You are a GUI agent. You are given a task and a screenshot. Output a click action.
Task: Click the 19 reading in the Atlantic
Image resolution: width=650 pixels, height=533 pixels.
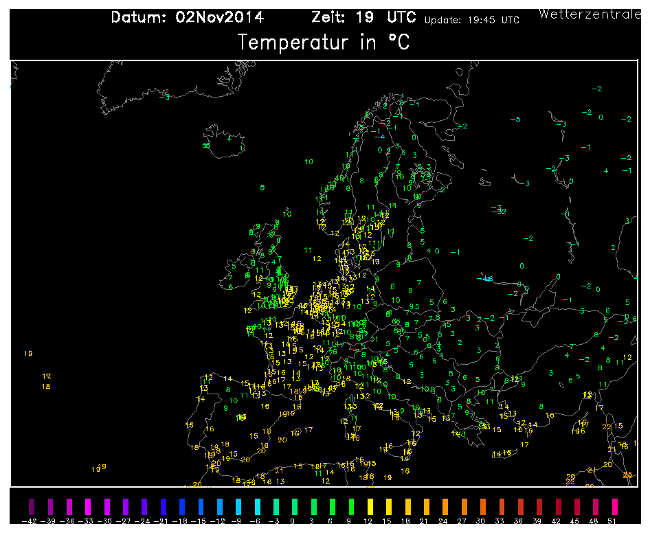point(28,354)
